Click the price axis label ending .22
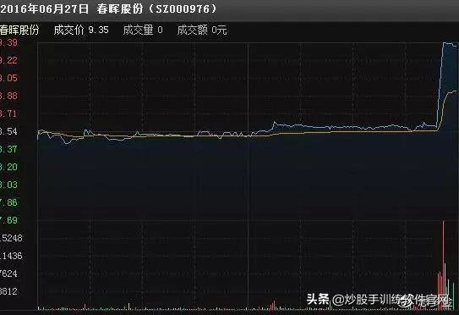This screenshot has width=459, height=315. (x=8, y=60)
